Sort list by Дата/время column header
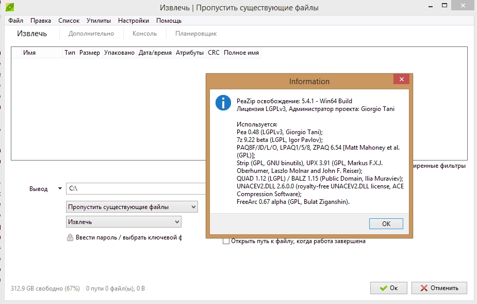The height and width of the screenshot is (304, 477). [155, 53]
